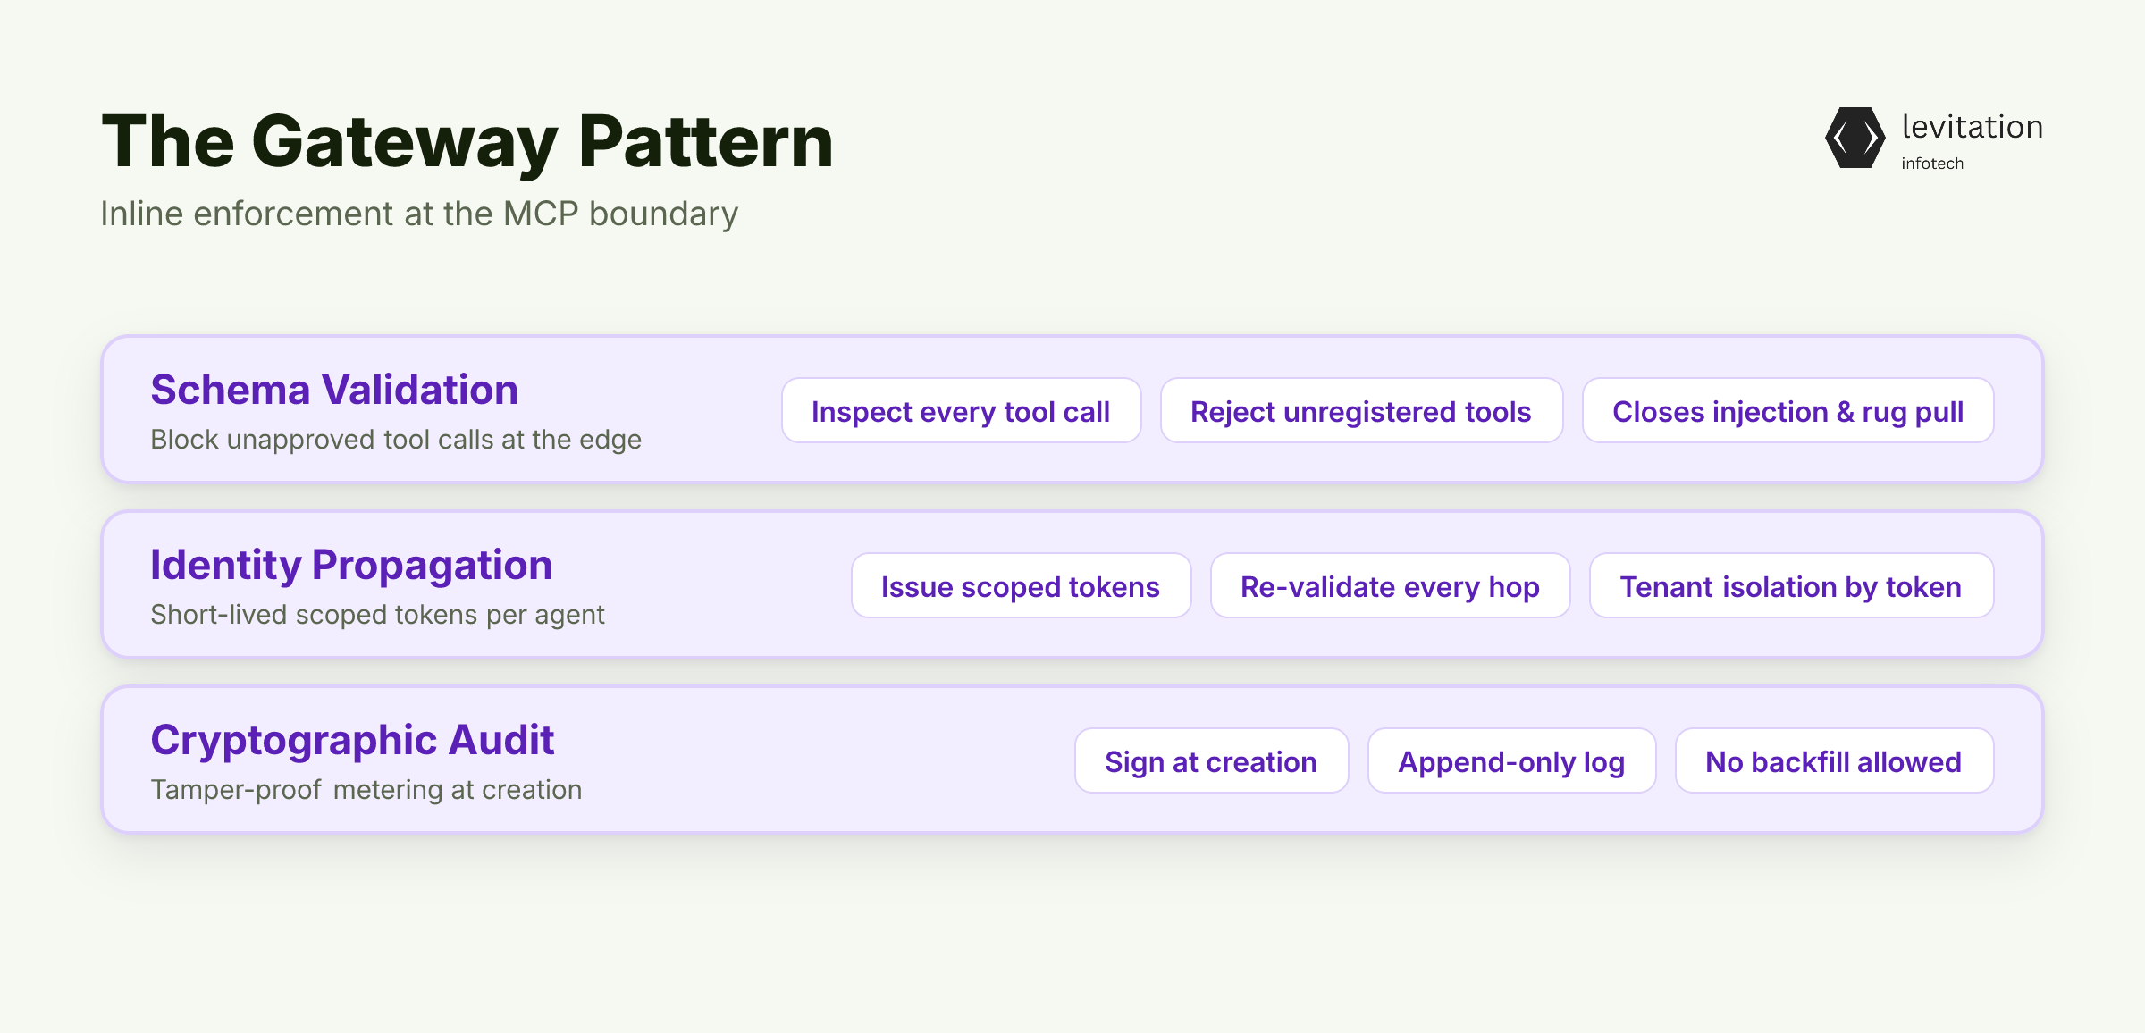The height and width of the screenshot is (1033, 2145).
Task: Click the Identity Propagation heading
Action: [351, 565]
